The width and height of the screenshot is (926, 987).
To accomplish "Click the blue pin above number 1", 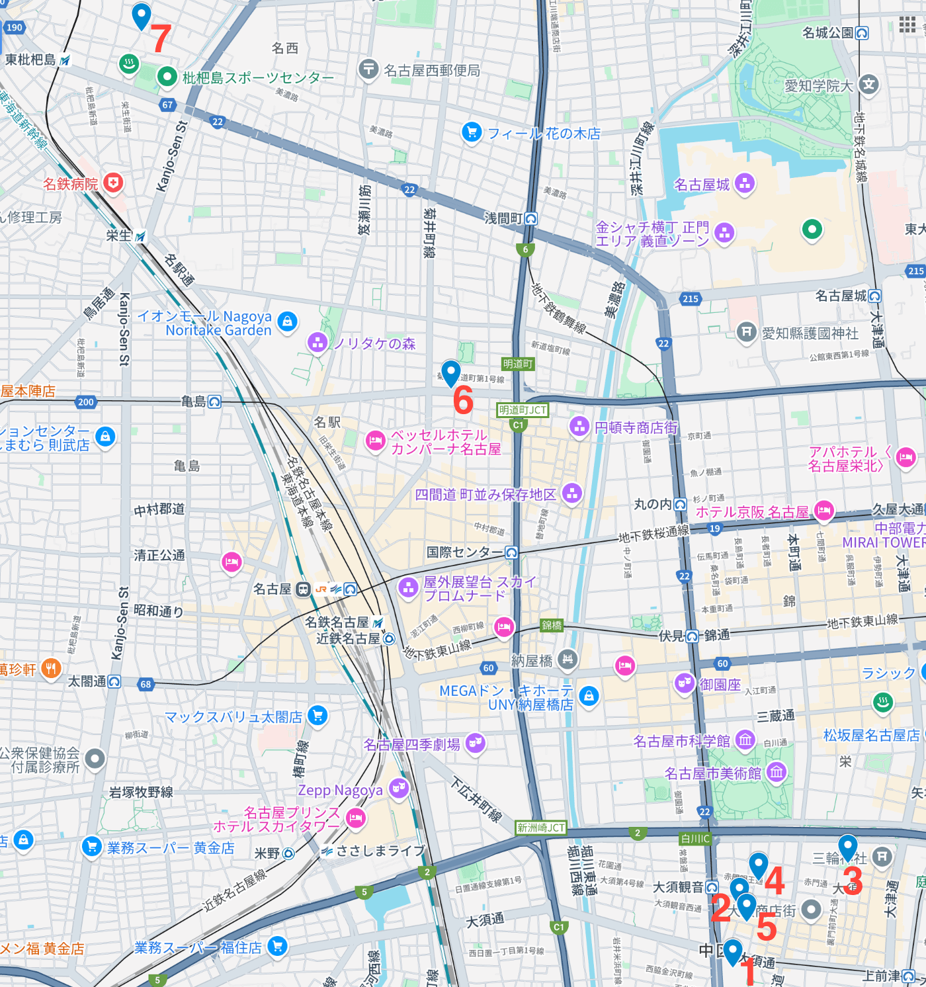I will click(x=732, y=953).
